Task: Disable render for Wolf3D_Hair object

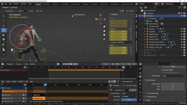Action: point(184,37)
